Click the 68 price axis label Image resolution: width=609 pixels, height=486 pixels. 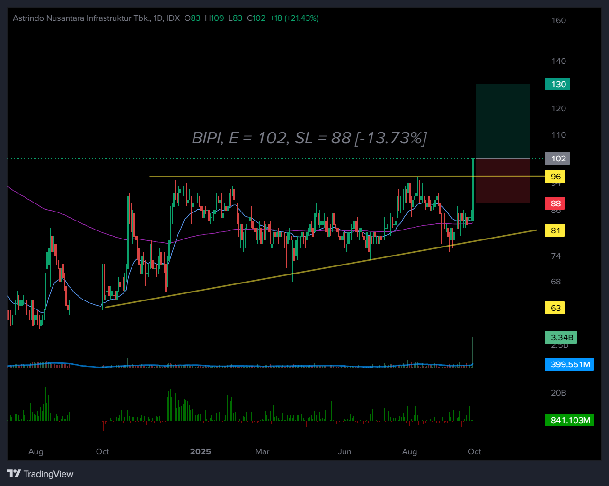[x=556, y=282]
